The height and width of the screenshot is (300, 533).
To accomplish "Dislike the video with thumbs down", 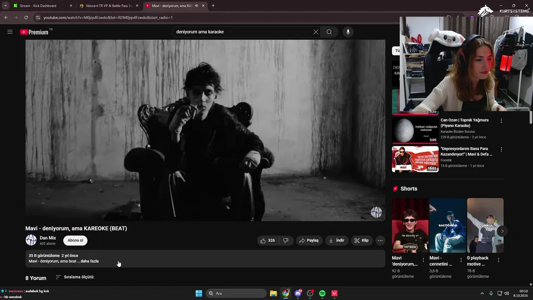I will [x=286, y=240].
